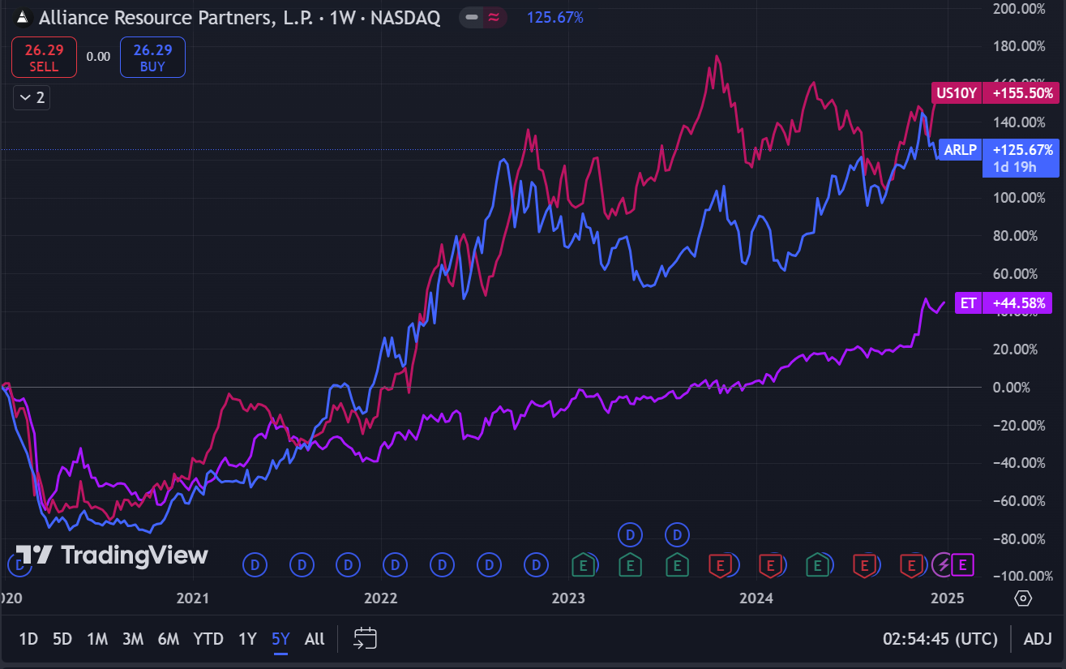Open the go-to-date calendar icon
The width and height of the screenshot is (1066, 669).
click(x=366, y=638)
